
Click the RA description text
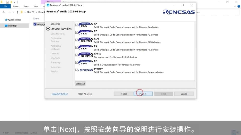[126, 27]
